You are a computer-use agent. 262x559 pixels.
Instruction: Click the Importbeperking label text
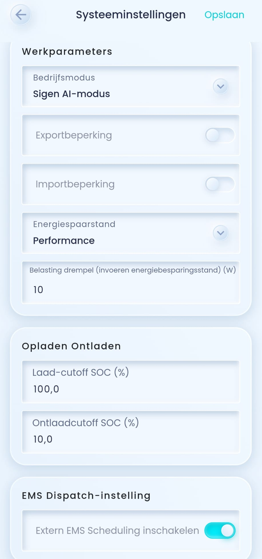coord(75,184)
